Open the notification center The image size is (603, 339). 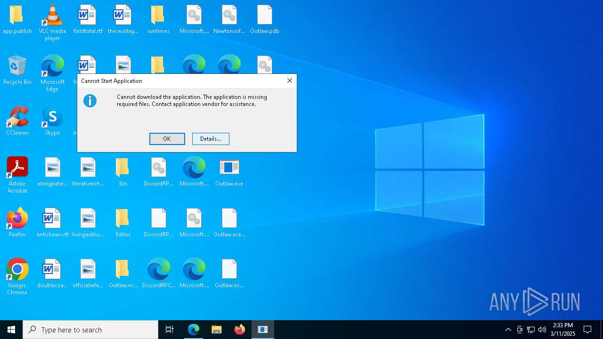pos(588,330)
